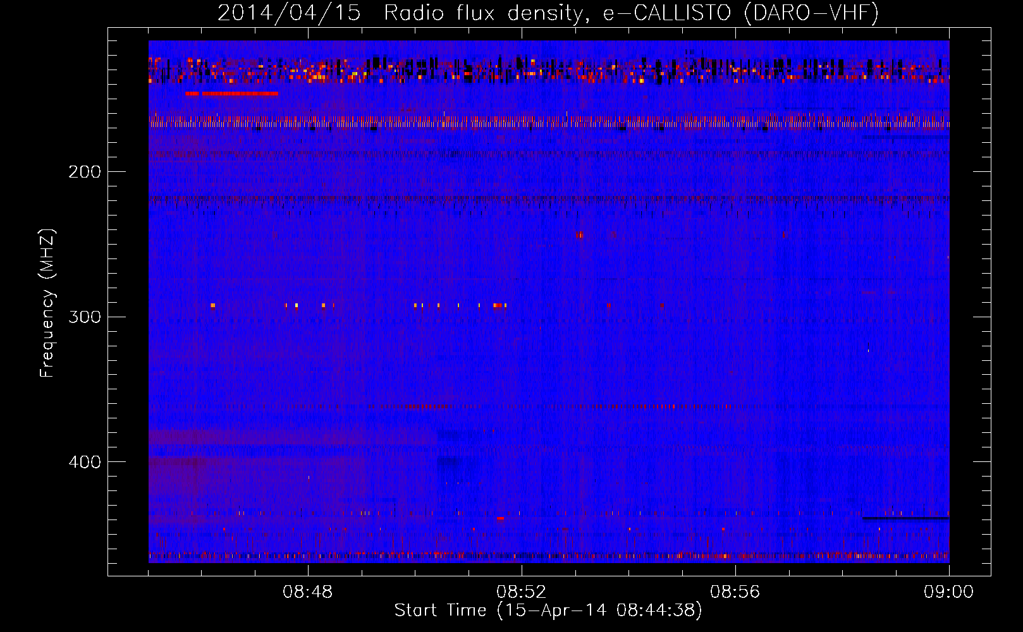Viewport: 1023px width, 632px height.
Task: Click the frequency tick label '300'
Action: (x=84, y=317)
